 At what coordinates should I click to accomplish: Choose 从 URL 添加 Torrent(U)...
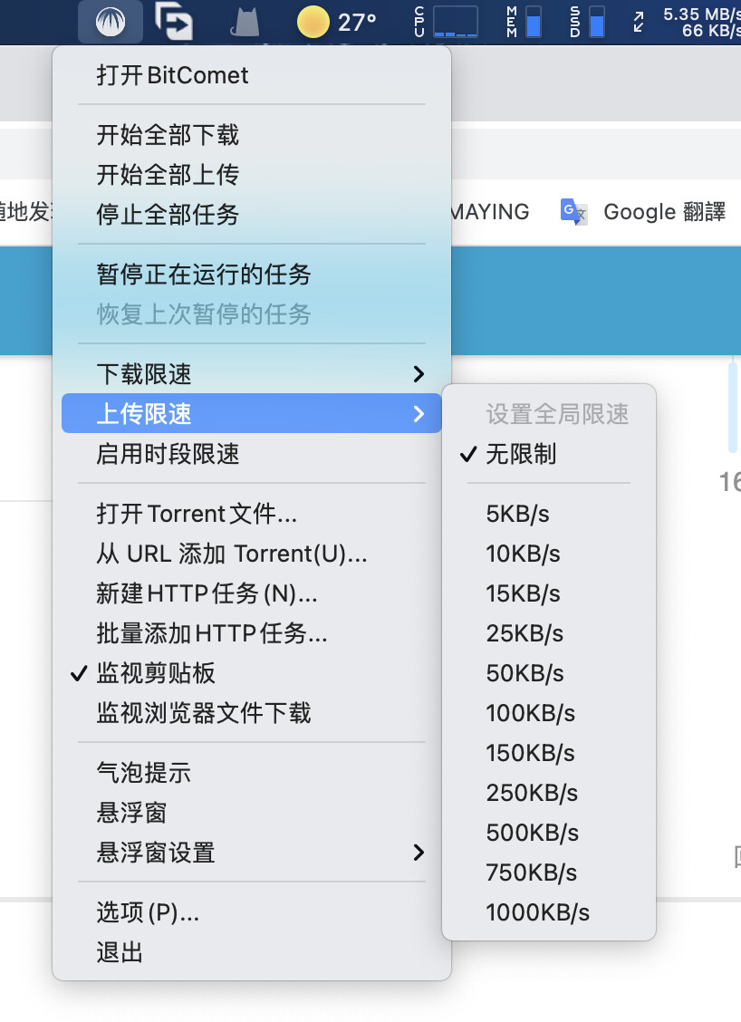[252, 554]
